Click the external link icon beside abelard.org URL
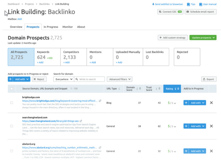This screenshot has height=160, width=221. pos(100,148)
